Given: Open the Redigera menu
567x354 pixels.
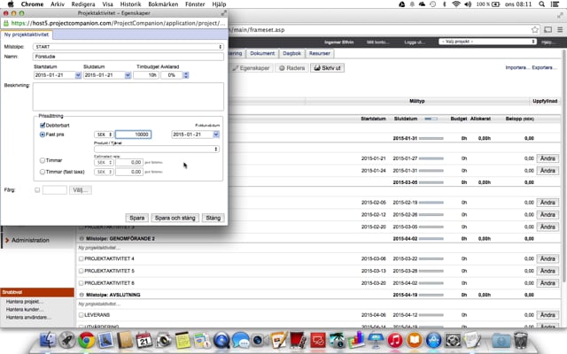Looking at the screenshot, I should pos(83,4).
